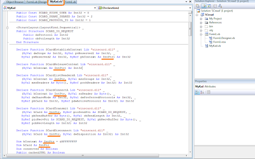Open the active files list dropdown arrow
Viewport: 255px width, 159px height.
click(x=186, y=2)
